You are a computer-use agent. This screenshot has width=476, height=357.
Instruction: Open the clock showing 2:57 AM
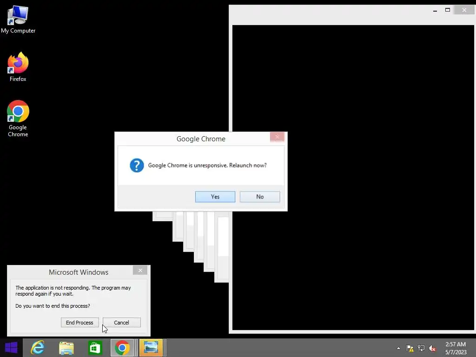456,348
